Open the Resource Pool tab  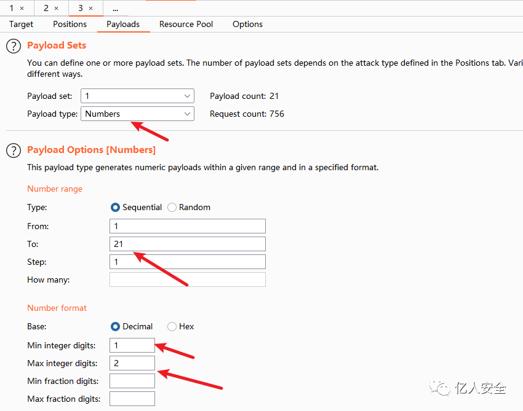(186, 25)
